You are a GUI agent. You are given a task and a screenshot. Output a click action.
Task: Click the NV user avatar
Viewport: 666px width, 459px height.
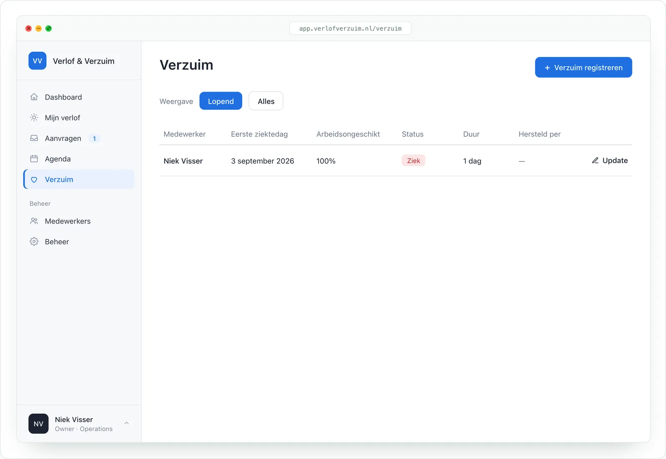pyautogui.click(x=38, y=424)
